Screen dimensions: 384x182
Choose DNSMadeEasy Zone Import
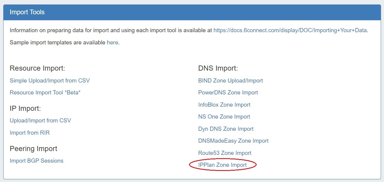click(233, 141)
